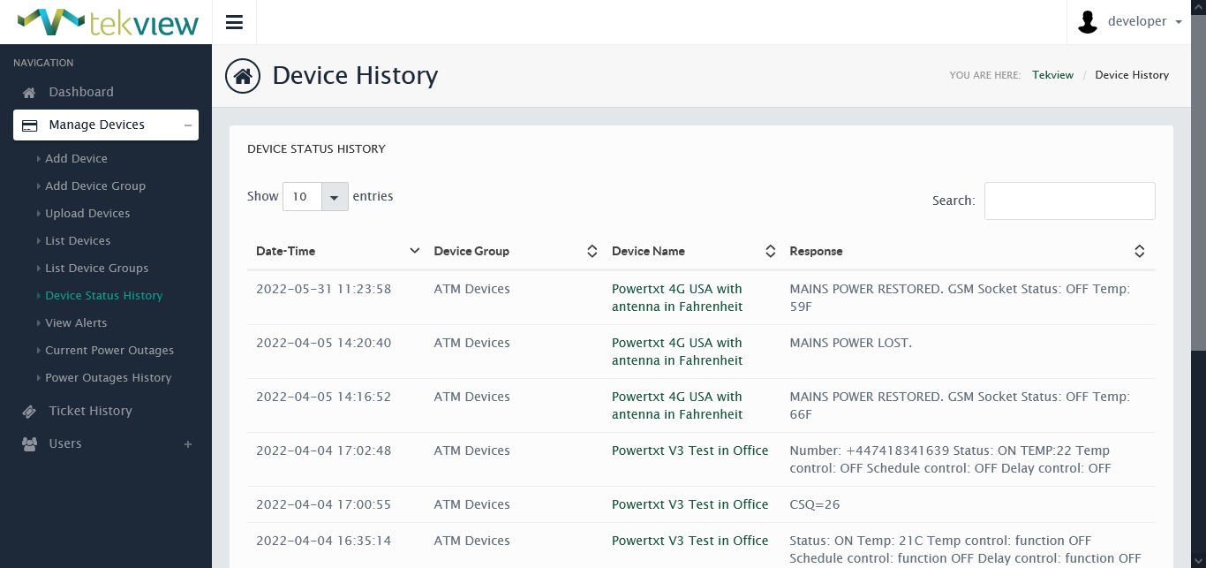This screenshot has width=1206, height=568.
Task: Open the View Alerts page
Action: (76, 323)
